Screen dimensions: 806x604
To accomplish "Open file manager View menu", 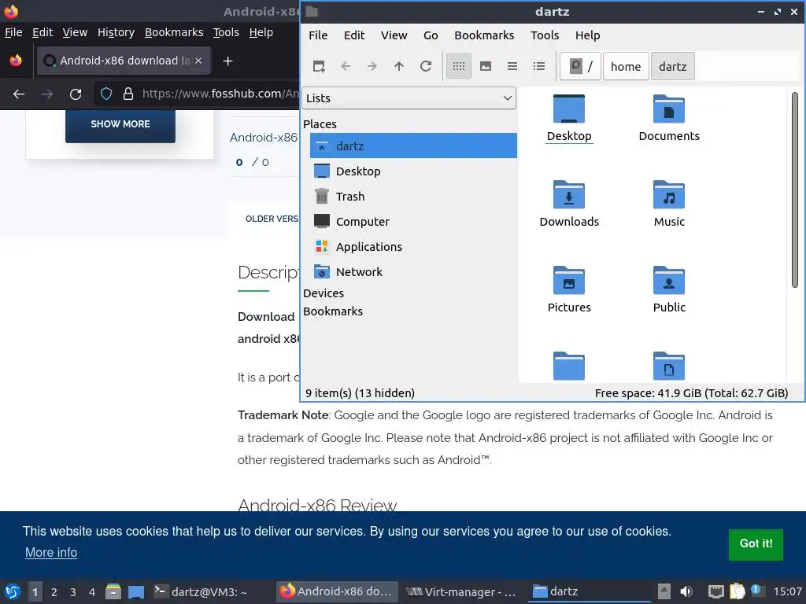I will tap(394, 35).
